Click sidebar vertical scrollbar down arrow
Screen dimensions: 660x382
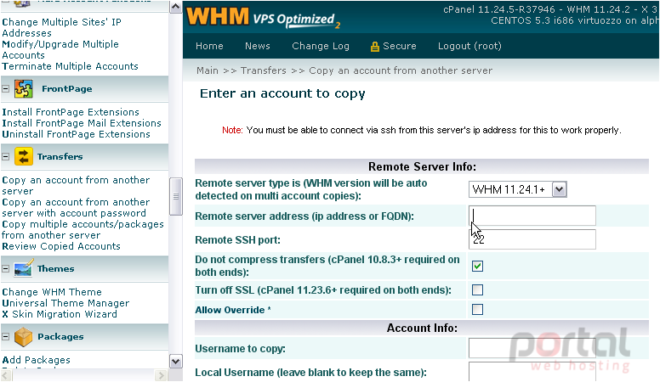coord(175,362)
